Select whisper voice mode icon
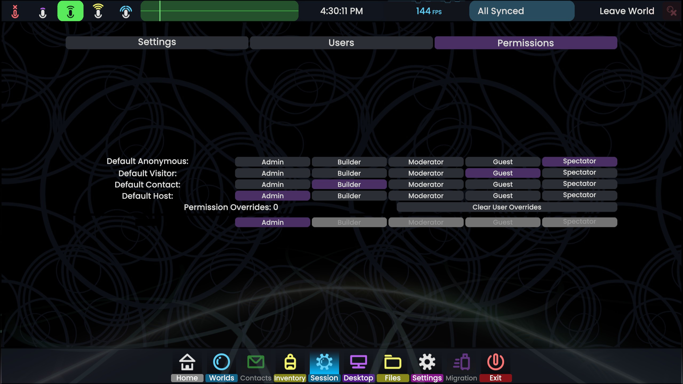 (x=43, y=11)
